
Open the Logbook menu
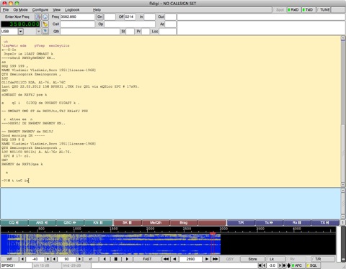(x=72, y=10)
